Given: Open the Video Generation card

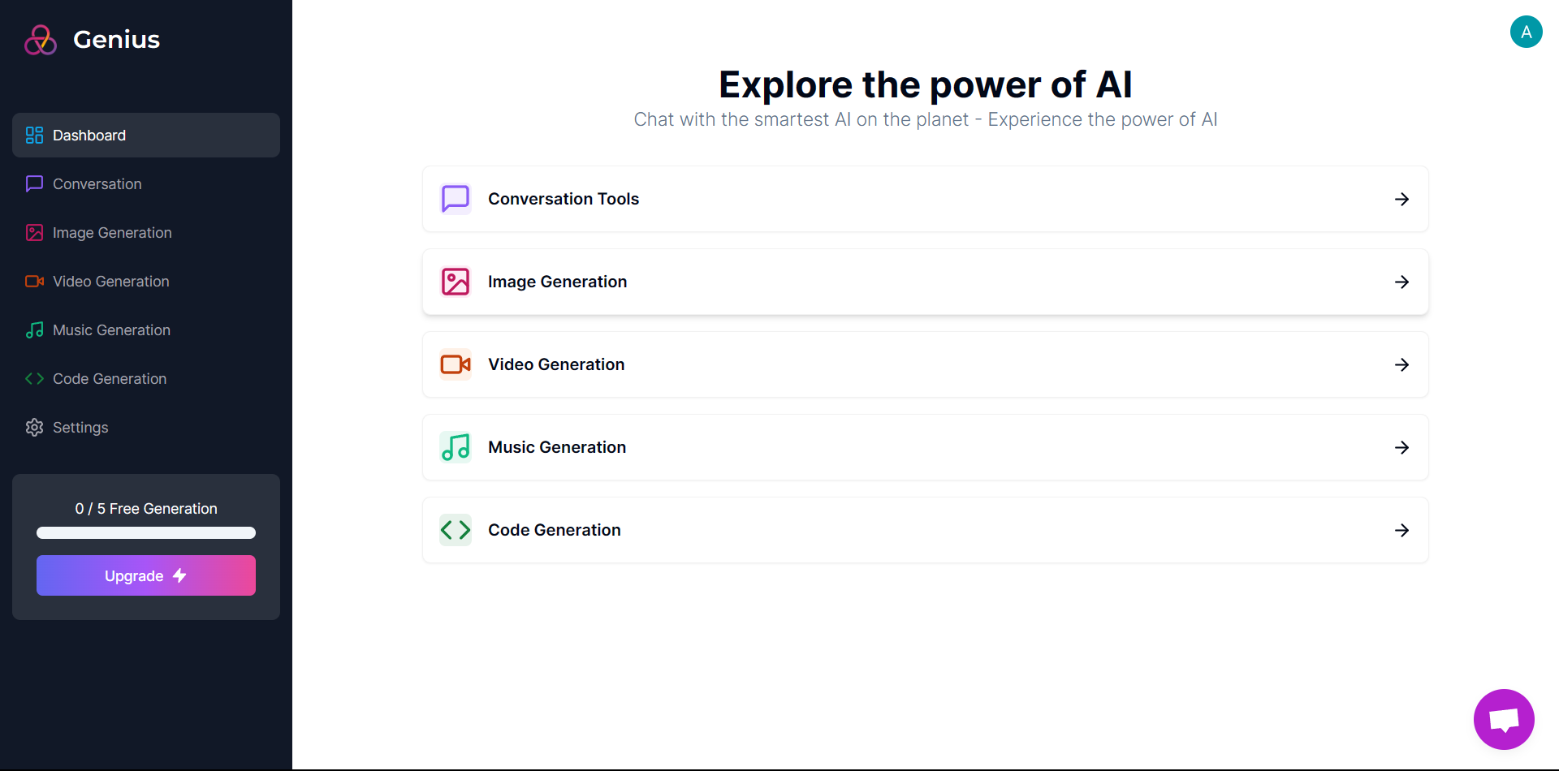Looking at the screenshot, I should [x=926, y=364].
